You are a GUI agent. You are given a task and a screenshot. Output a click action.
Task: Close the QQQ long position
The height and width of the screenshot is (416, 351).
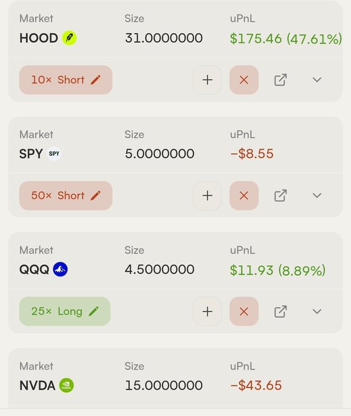click(244, 311)
